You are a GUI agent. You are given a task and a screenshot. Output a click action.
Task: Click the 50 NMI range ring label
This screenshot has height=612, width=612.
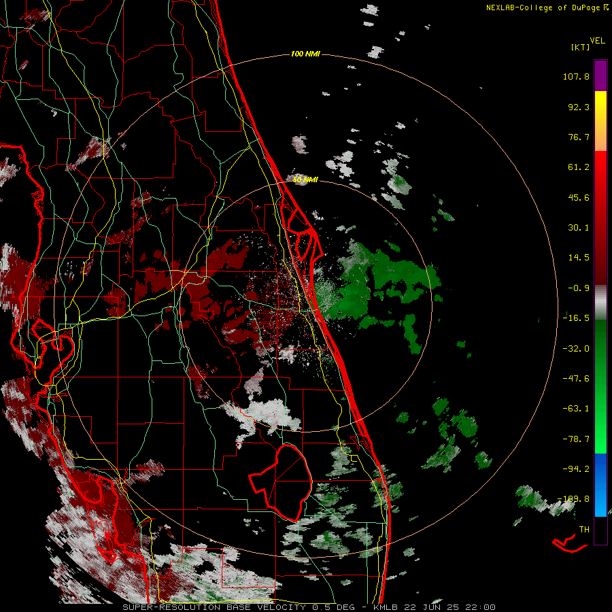[305, 180]
